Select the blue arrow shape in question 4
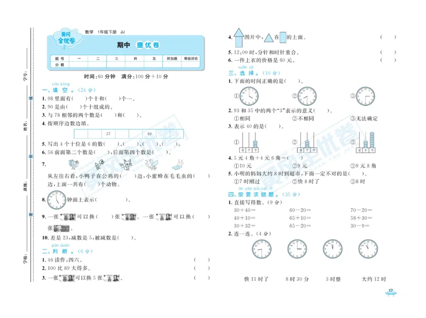The width and height of the screenshot is (426, 318). coord(239,37)
